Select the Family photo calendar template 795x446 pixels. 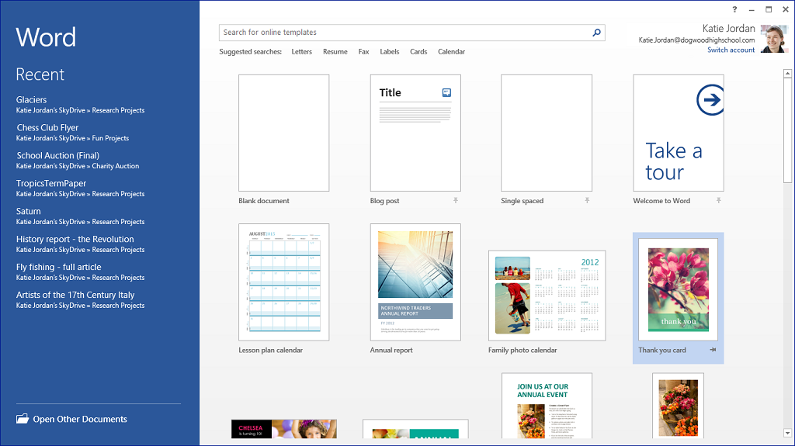point(547,296)
